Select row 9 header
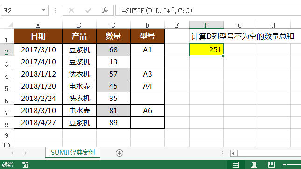The height and width of the screenshot is (169, 301). coord(7,134)
